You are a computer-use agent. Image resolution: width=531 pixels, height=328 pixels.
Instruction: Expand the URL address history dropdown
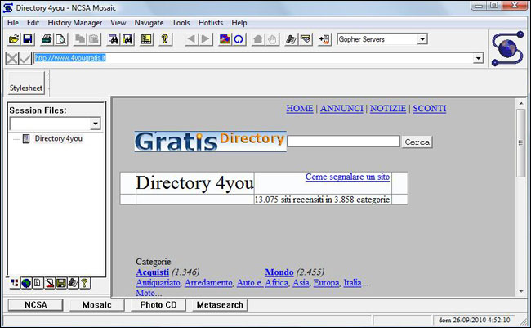[x=478, y=58]
